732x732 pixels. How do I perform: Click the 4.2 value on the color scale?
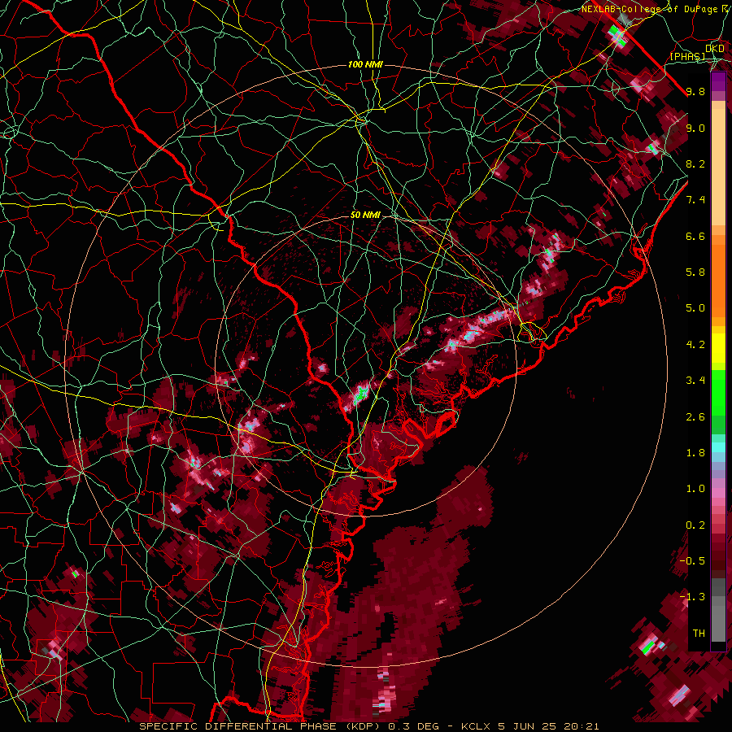(x=695, y=345)
